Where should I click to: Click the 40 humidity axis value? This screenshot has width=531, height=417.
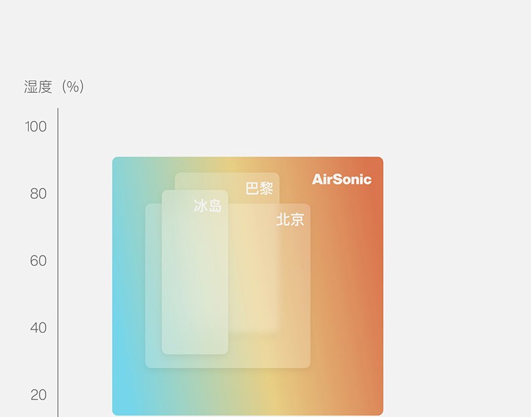tap(38, 328)
